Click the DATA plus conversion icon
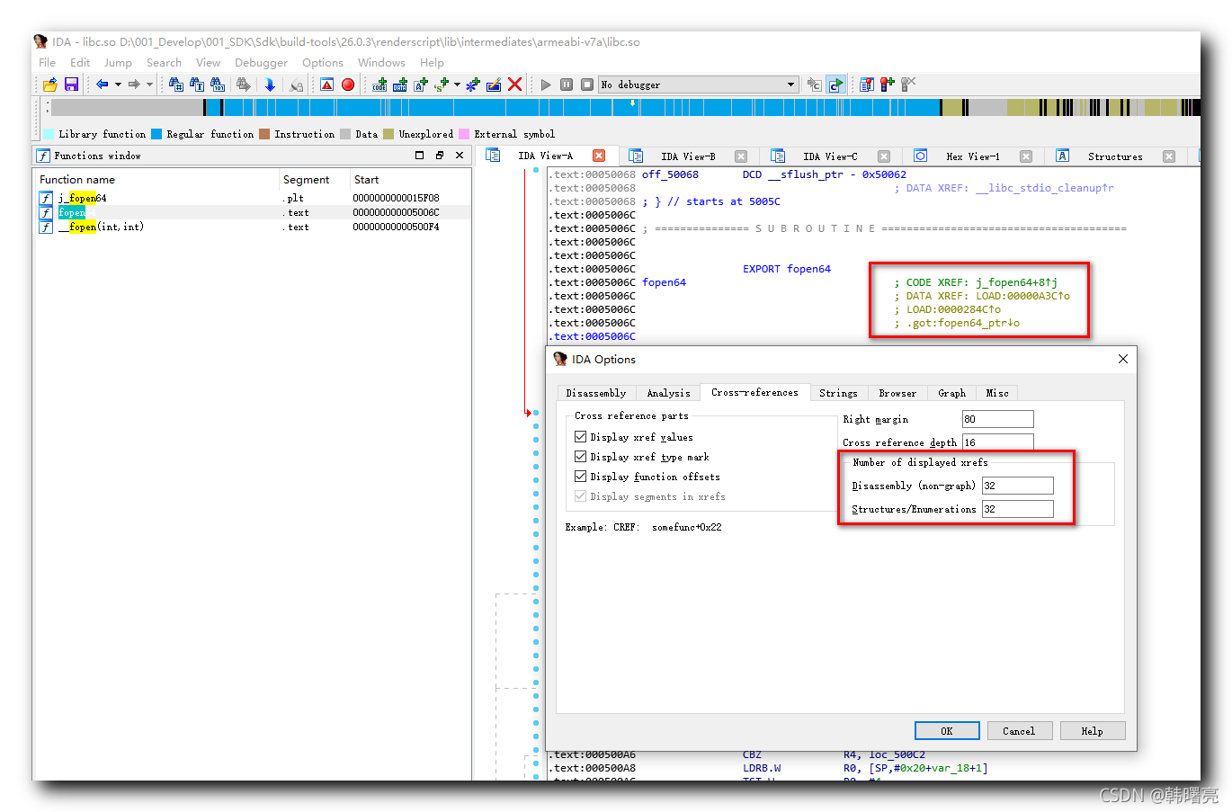The image size is (1232, 812). click(400, 85)
